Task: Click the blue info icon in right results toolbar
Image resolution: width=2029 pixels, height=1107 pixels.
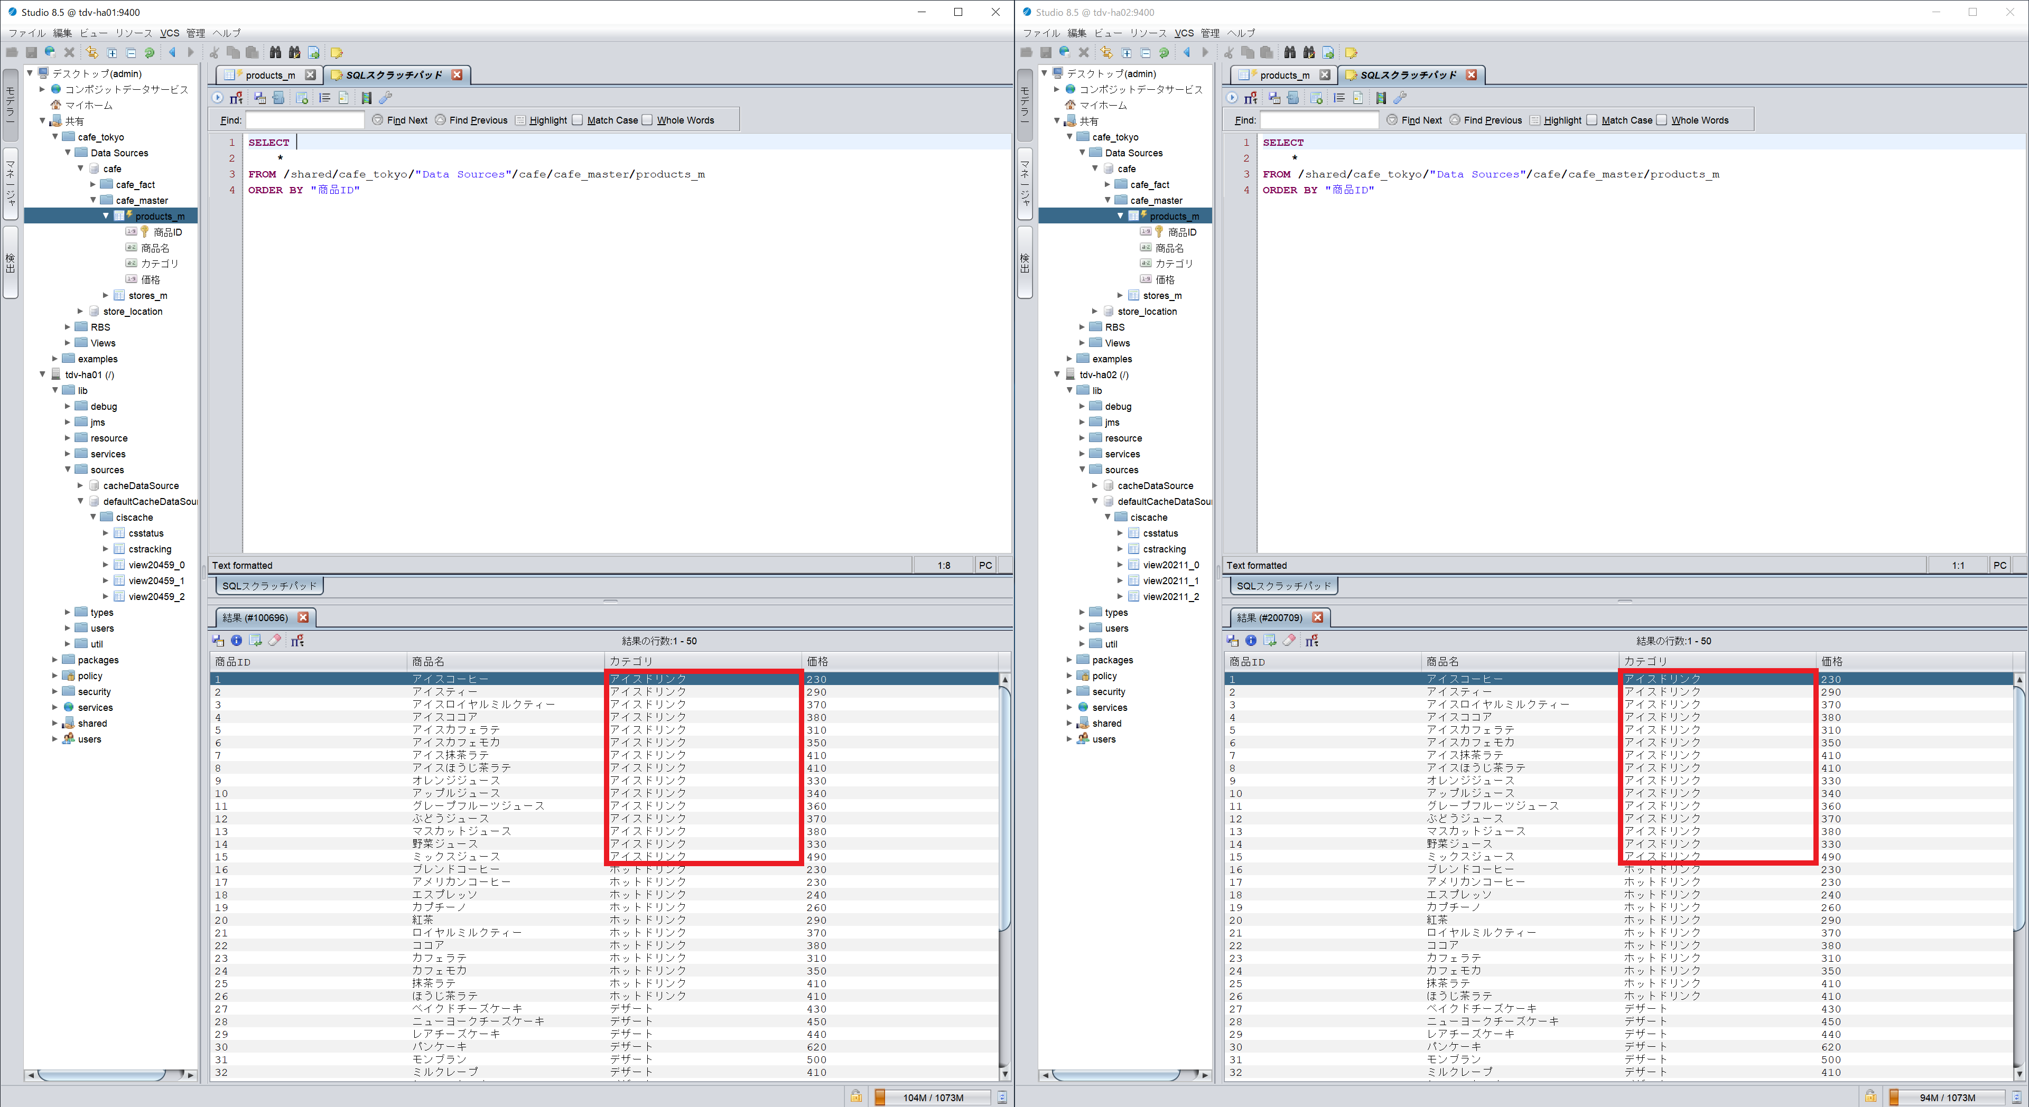Action: point(1251,640)
